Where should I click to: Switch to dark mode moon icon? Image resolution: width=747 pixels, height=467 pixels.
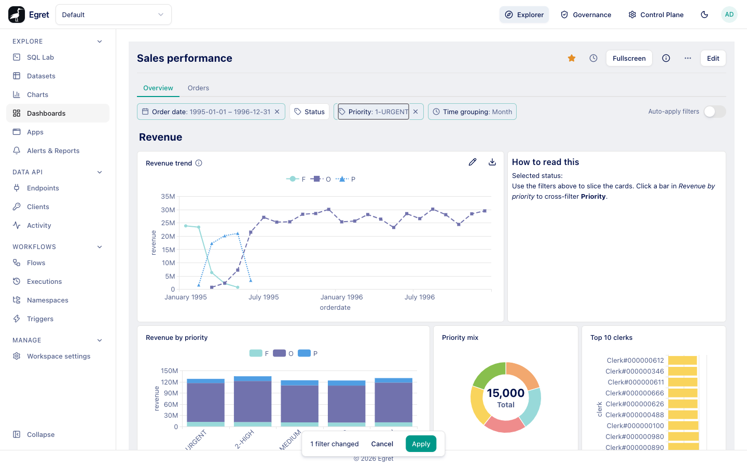(704, 15)
